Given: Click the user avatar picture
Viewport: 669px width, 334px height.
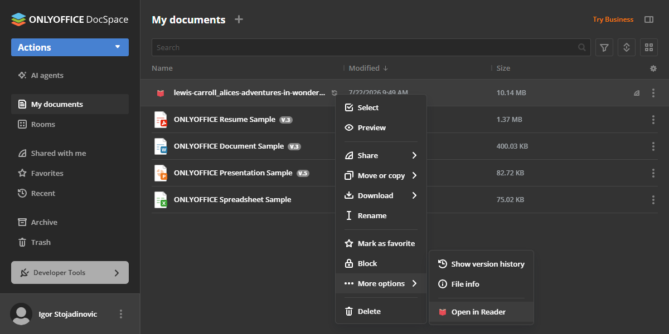Looking at the screenshot, I should tap(21, 314).
